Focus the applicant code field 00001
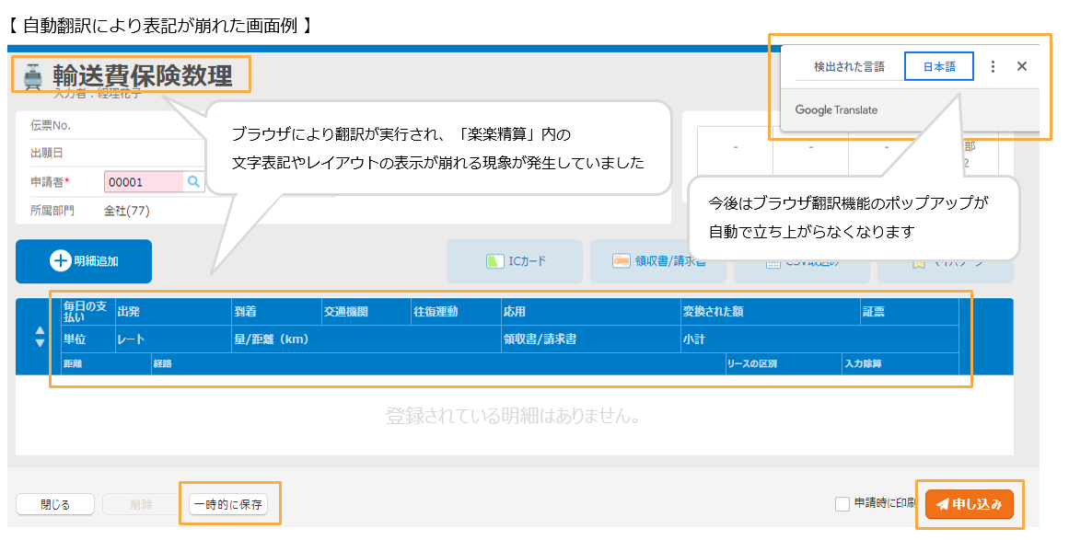1069x540 pixels. point(145,182)
